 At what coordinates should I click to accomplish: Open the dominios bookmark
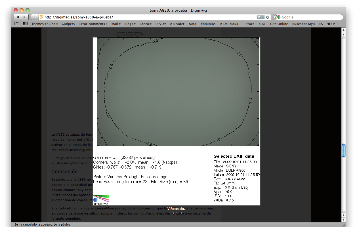pyautogui.click(x=208, y=24)
